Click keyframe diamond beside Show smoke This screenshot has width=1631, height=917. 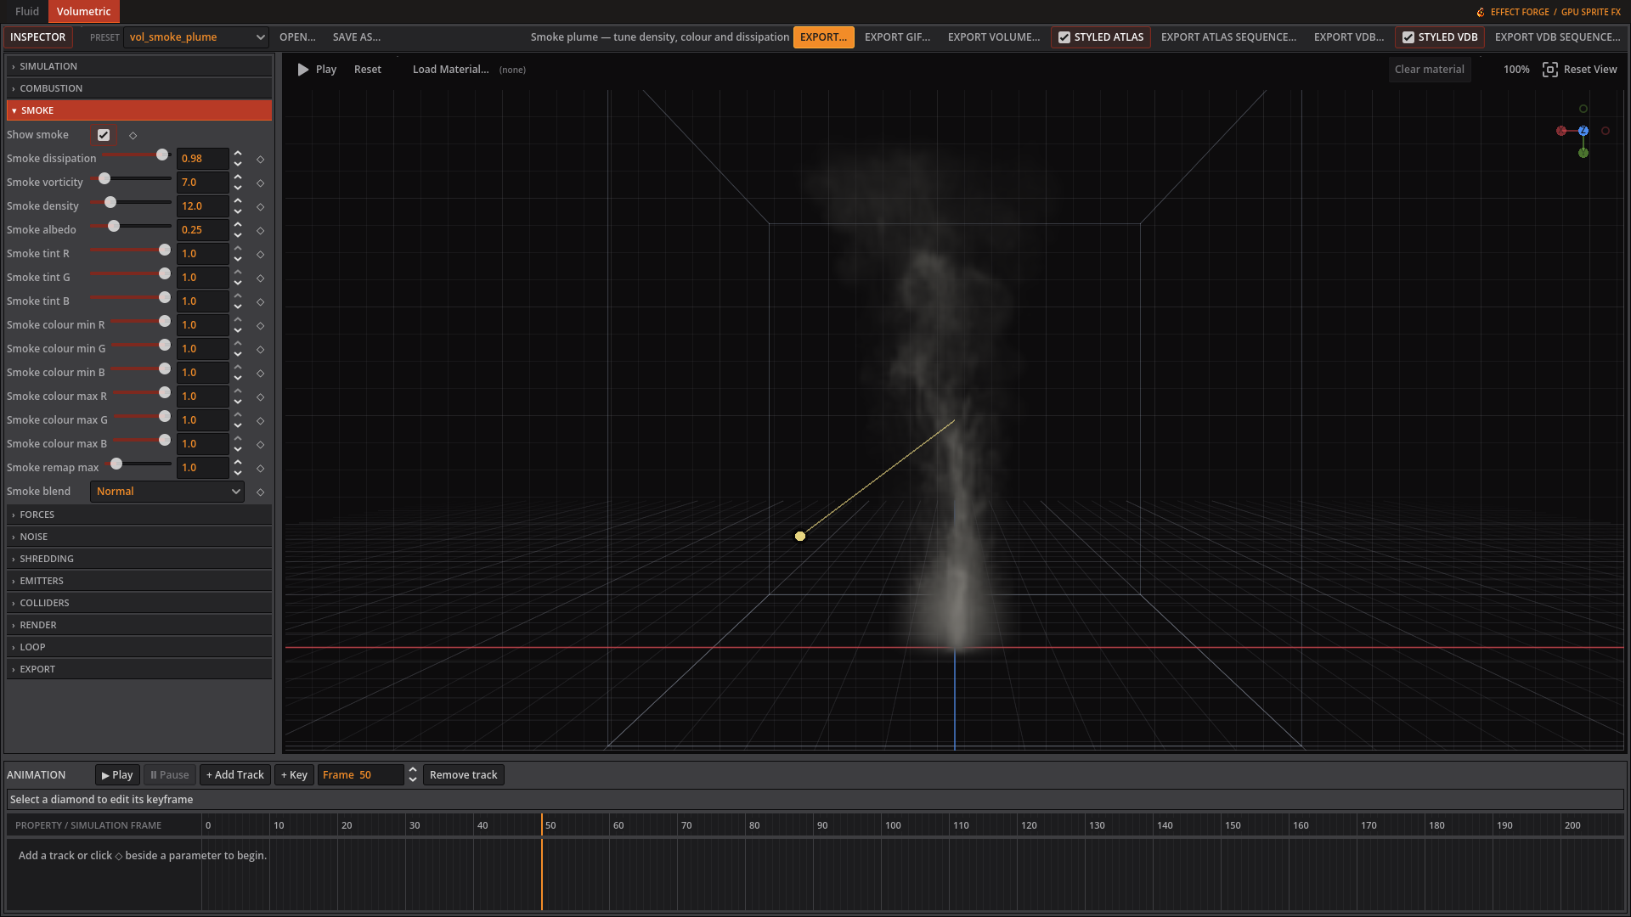[133, 136]
